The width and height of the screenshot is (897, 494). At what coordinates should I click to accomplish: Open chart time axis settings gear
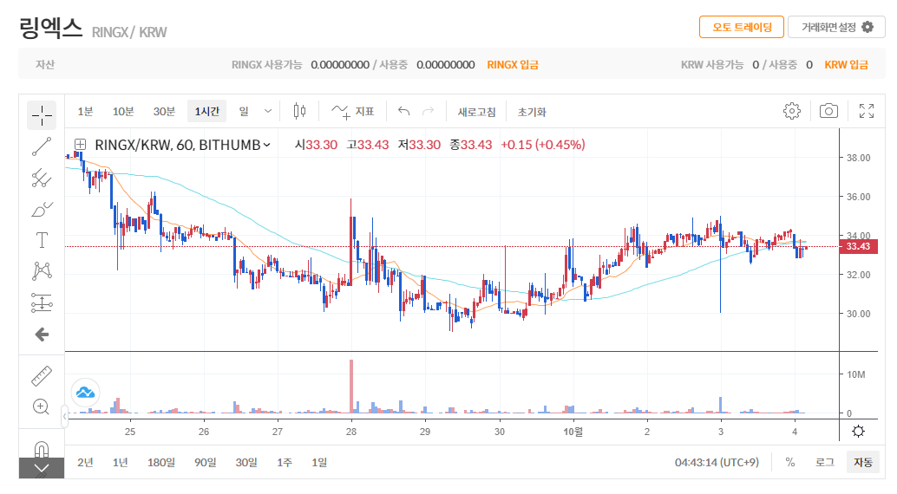click(x=858, y=432)
